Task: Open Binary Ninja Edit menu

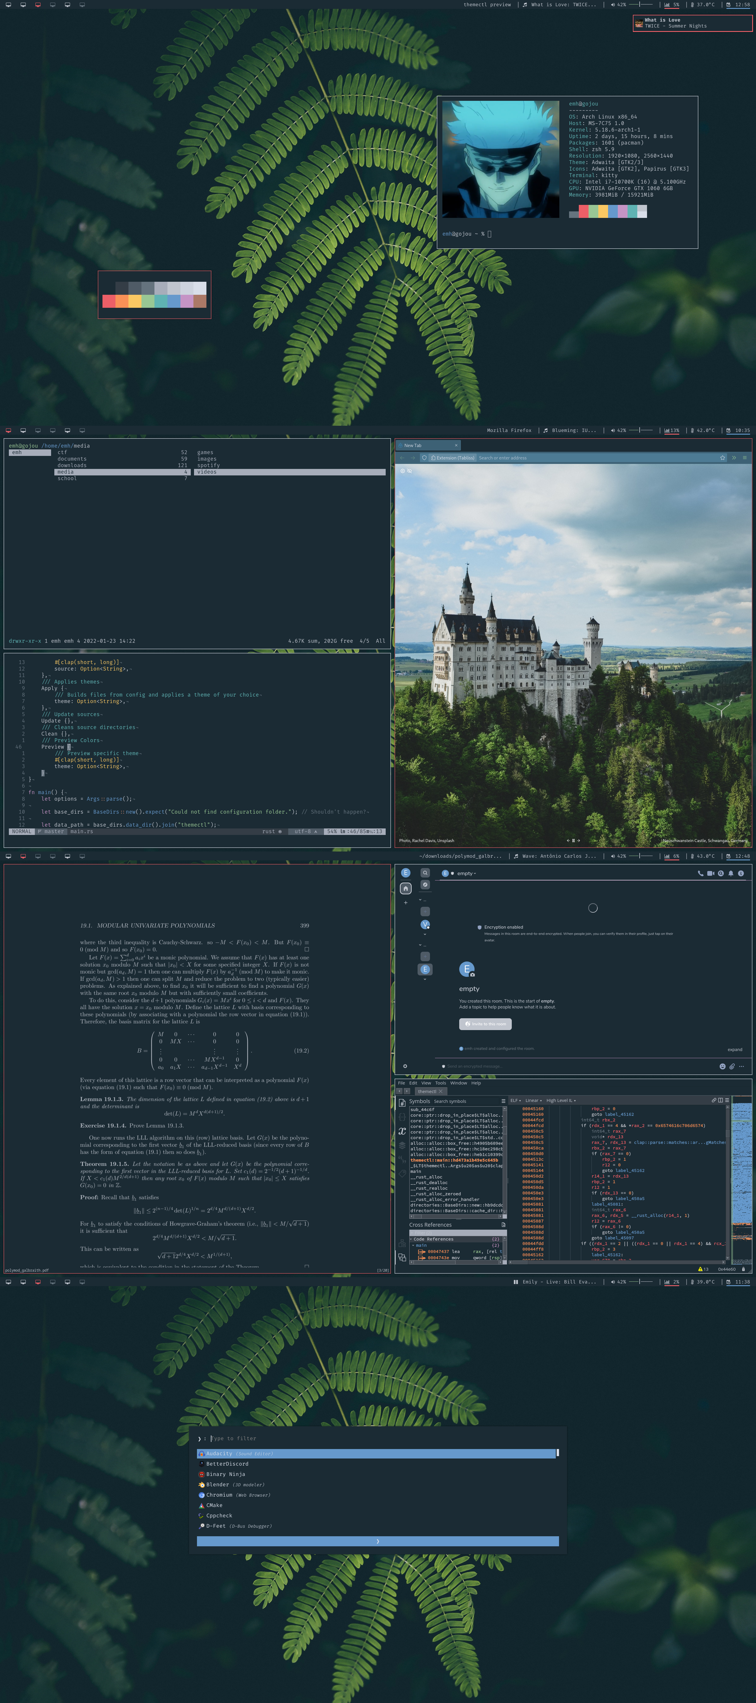Action: point(413,1083)
